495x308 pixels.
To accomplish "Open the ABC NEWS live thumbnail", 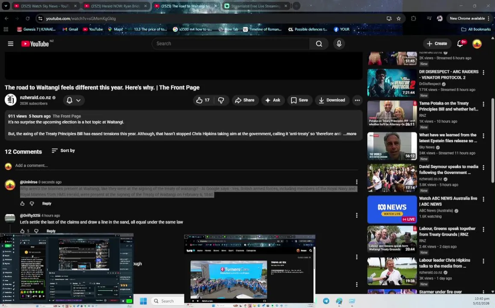I will coord(392,210).
